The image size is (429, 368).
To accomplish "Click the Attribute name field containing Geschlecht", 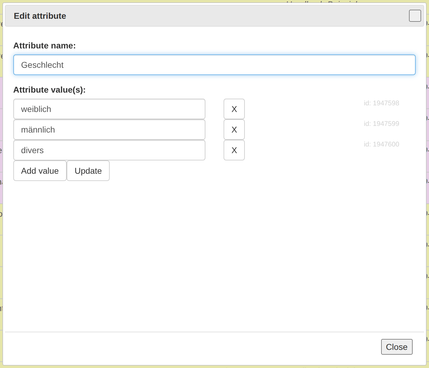I will pyautogui.click(x=214, y=65).
